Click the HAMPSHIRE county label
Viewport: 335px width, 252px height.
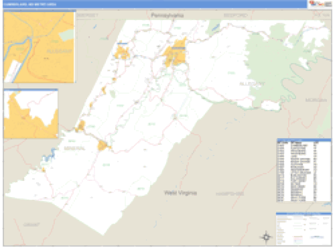tap(230, 194)
